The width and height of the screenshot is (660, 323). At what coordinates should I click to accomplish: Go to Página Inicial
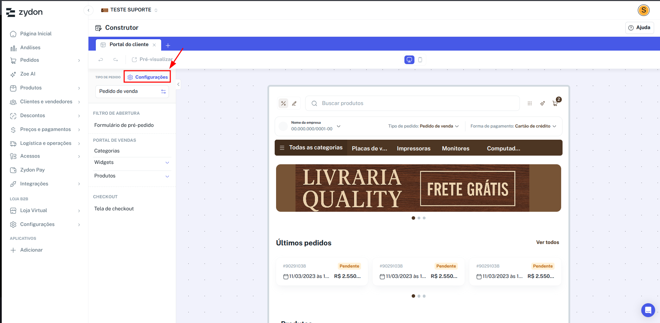click(36, 34)
